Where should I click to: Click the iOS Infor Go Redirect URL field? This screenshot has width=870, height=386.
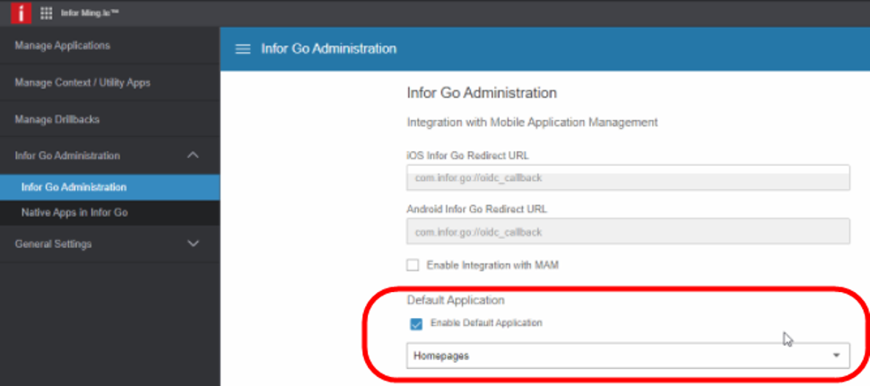(628, 177)
